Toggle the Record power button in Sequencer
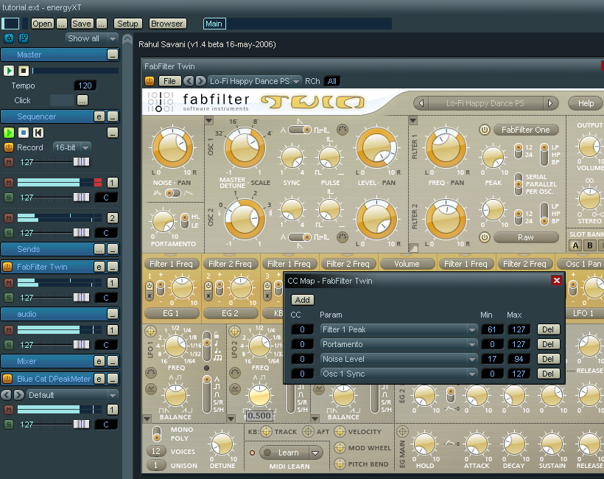604x479 pixels. tap(9, 147)
